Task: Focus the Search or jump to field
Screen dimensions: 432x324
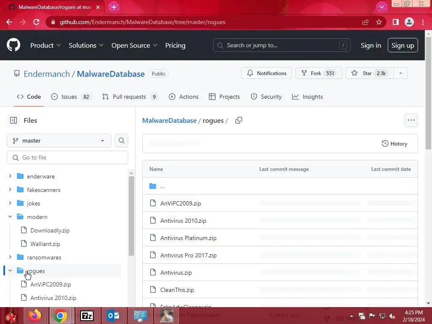Action: [281, 45]
